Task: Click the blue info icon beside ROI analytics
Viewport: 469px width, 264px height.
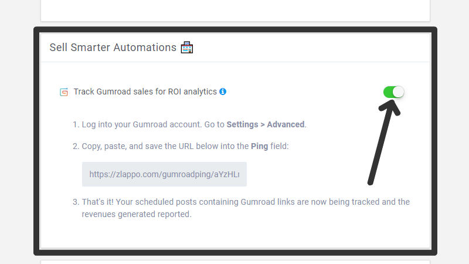Action: (x=223, y=92)
